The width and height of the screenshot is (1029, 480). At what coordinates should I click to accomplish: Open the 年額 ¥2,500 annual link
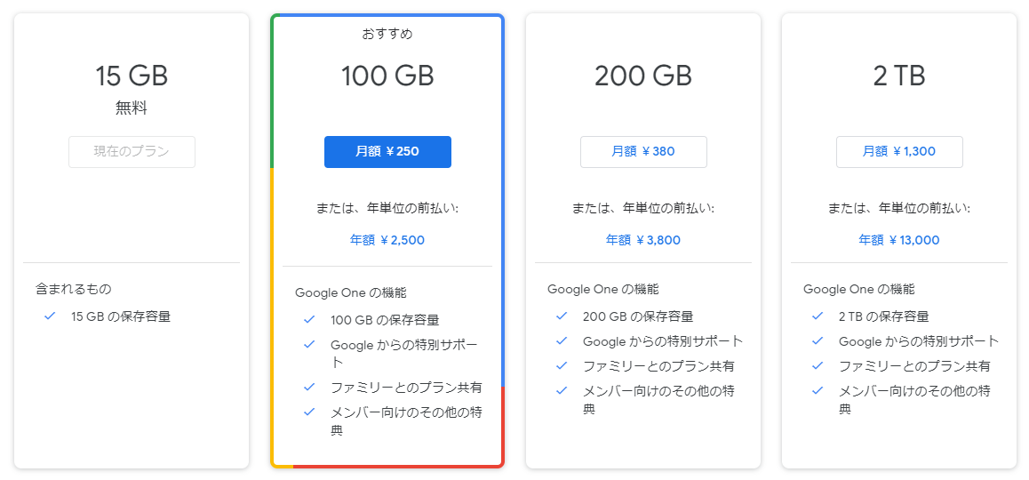tap(387, 240)
